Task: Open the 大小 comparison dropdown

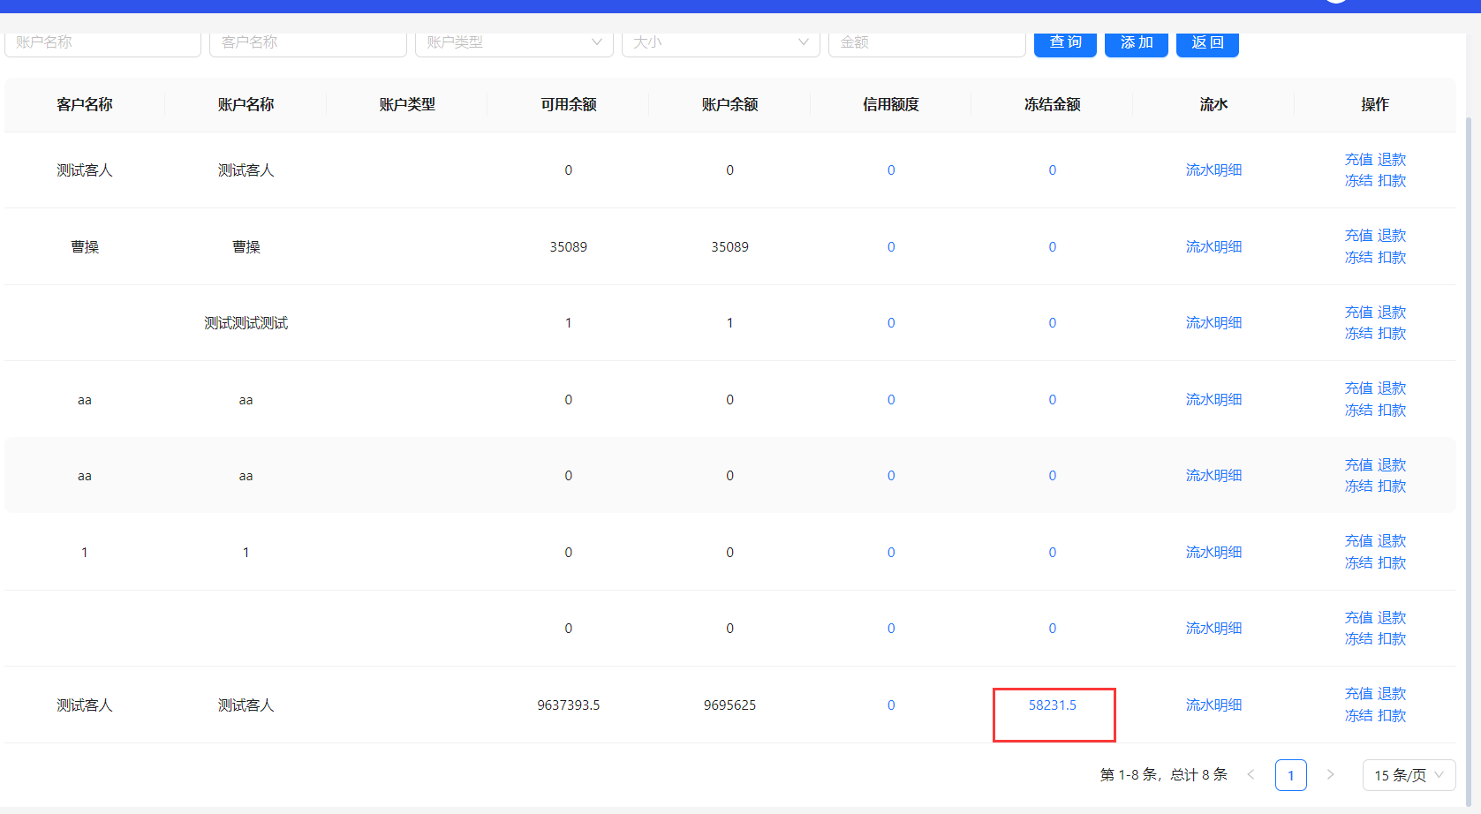Action: click(721, 42)
